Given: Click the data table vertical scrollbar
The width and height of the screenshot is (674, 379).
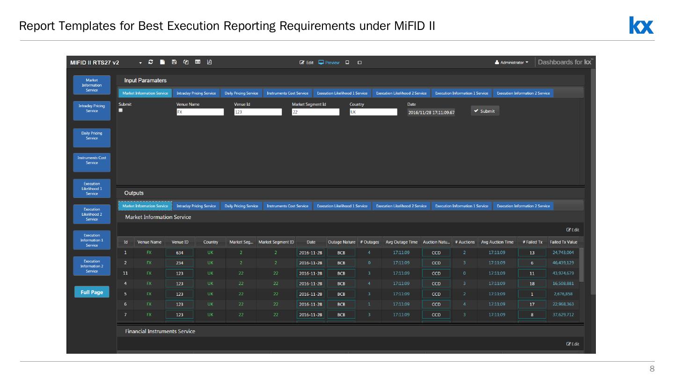Looking at the screenshot, I should point(581,265).
